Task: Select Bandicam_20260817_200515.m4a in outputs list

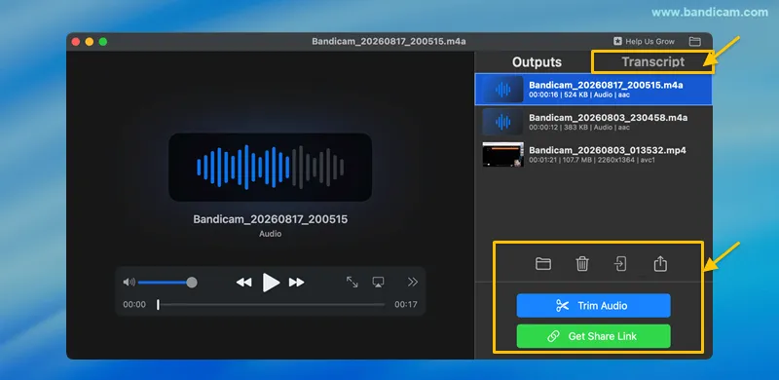Action: pos(593,90)
